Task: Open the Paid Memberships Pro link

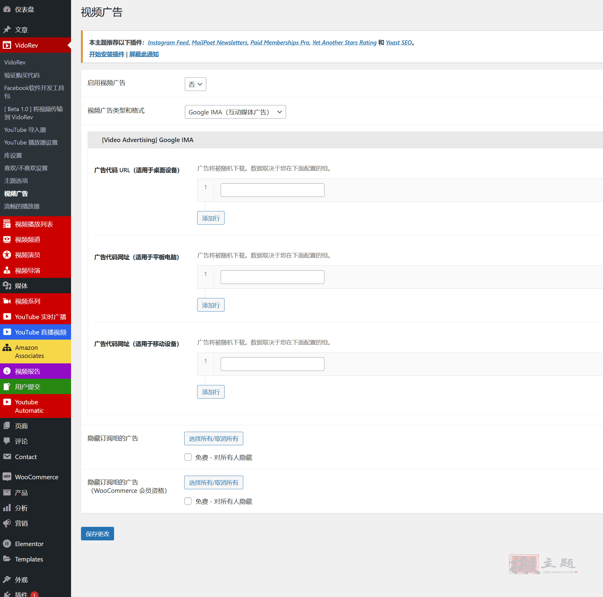Action: coord(280,42)
